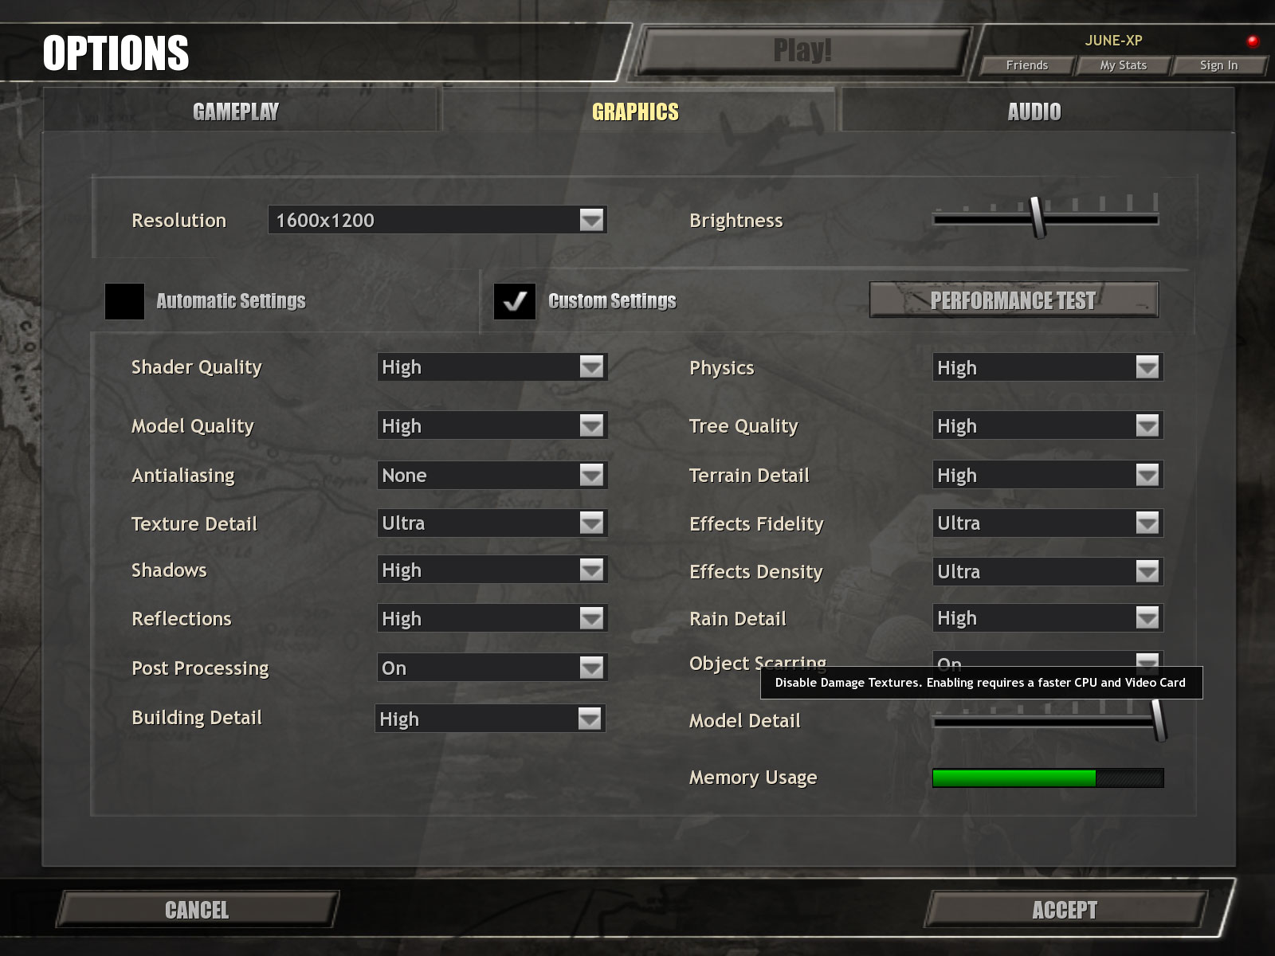
Task: Open the Physics quality dropdown
Action: point(1147,367)
